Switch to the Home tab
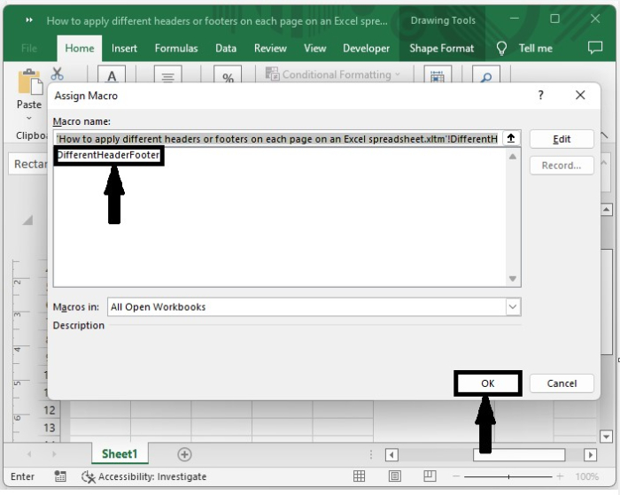Image resolution: width=620 pixels, height=495 pixels. pyautogui.click(x=80, y=48)
